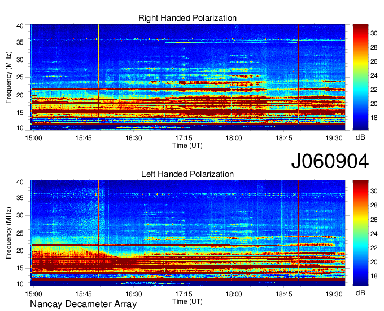
Task: Click the "Nancay Decameter Array" caption
Action: (83, 304)
